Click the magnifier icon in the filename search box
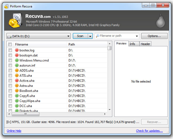Image resolution: width=173 pixels, height=139 pixels. coord(98,36)
